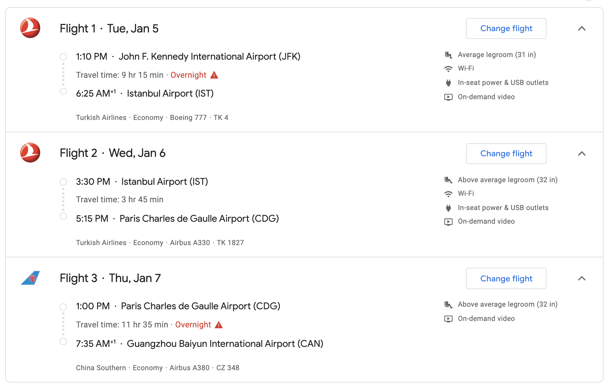The height and width of the screenshot is (389, 612).
Task: Click the legroom seat icon for Flight 1
Action: 448,55
